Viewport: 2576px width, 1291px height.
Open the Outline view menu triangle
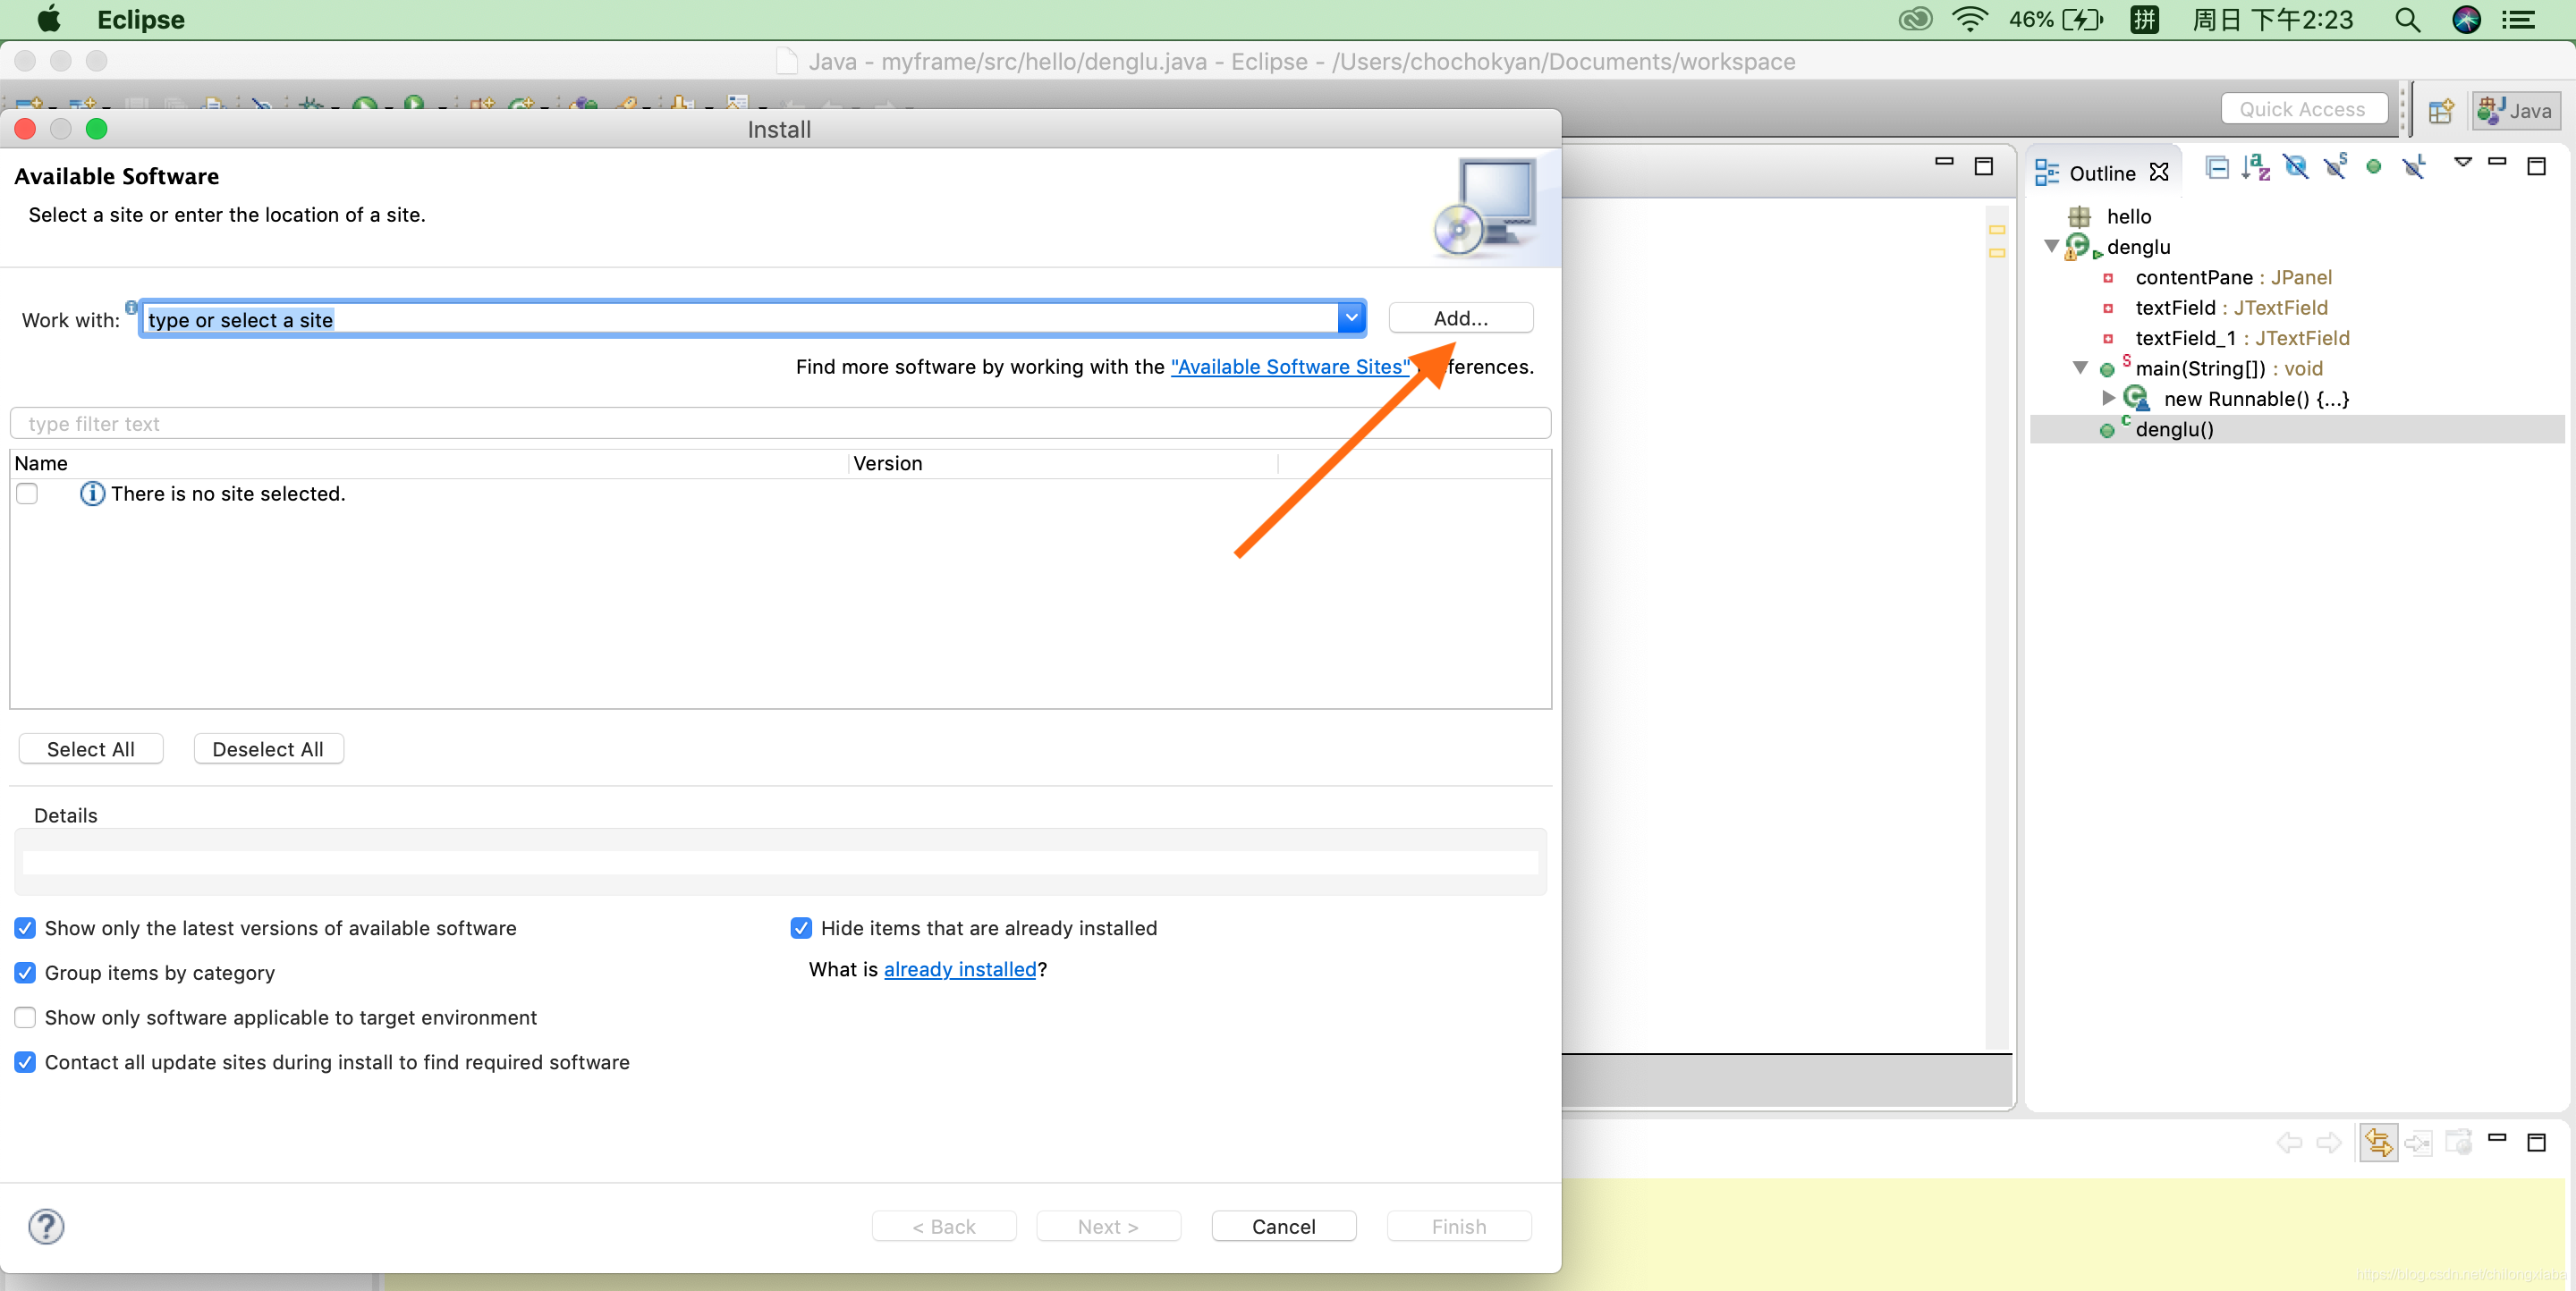[x=2463, y=162]
